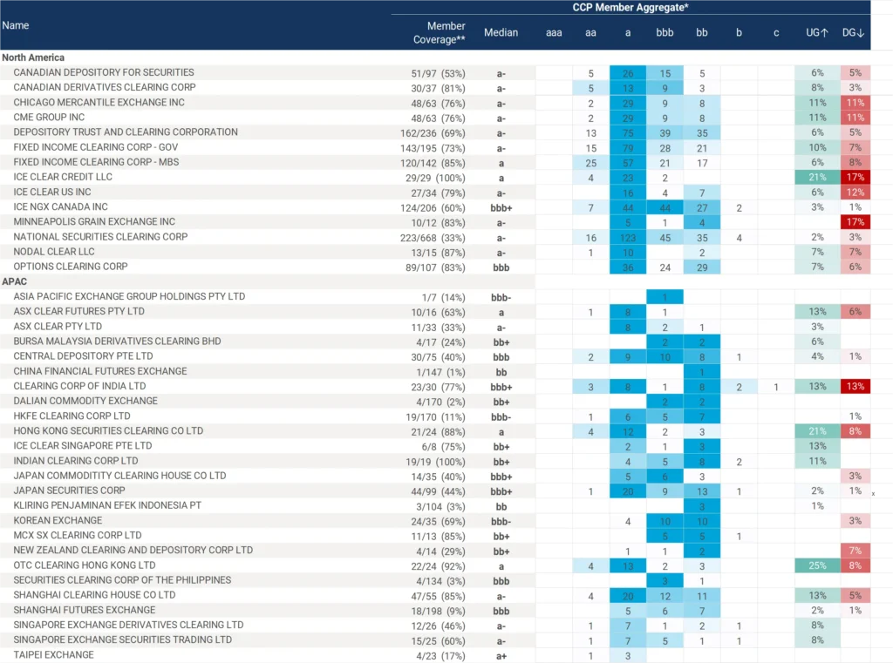Click the Median column header
Viewport: 893px width, 663px height.
(501, 32)
